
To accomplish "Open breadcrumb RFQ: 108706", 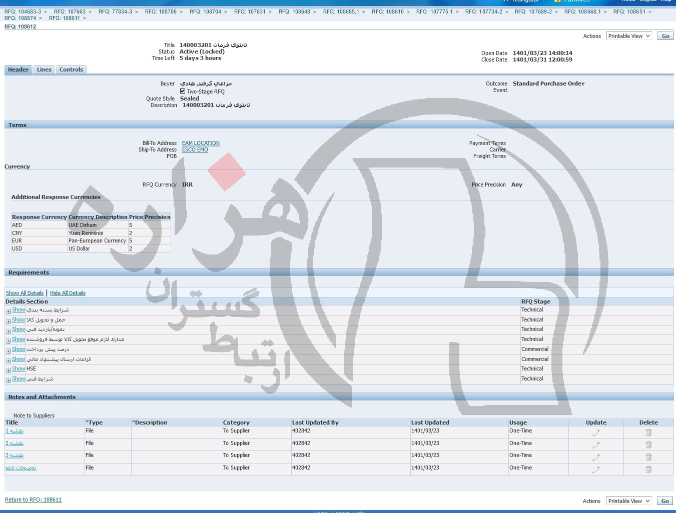I will (x=161, y=11).
